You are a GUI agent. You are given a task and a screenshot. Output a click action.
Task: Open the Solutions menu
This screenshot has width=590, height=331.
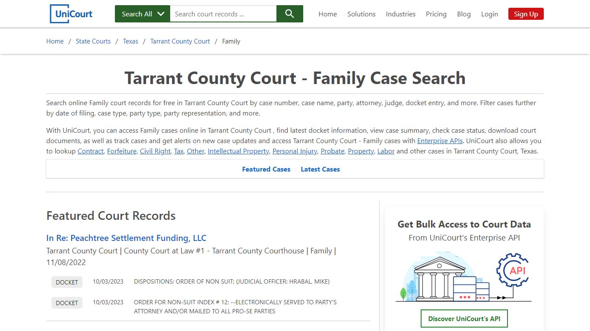pos(362,14)
